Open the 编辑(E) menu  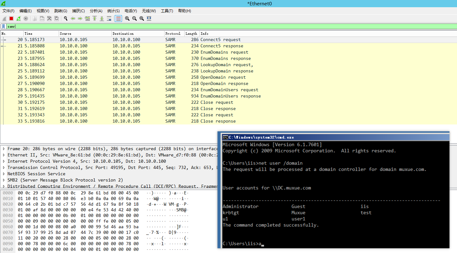[x=25, y=11]
